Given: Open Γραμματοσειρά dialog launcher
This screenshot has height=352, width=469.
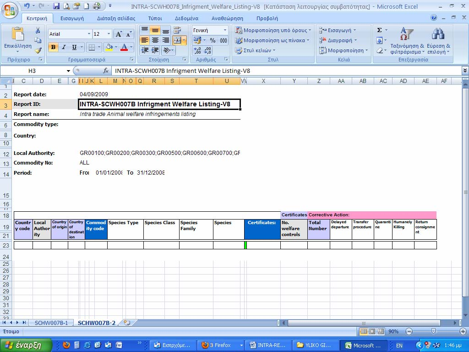Looking at the screenshot, I should click(132, 59).
